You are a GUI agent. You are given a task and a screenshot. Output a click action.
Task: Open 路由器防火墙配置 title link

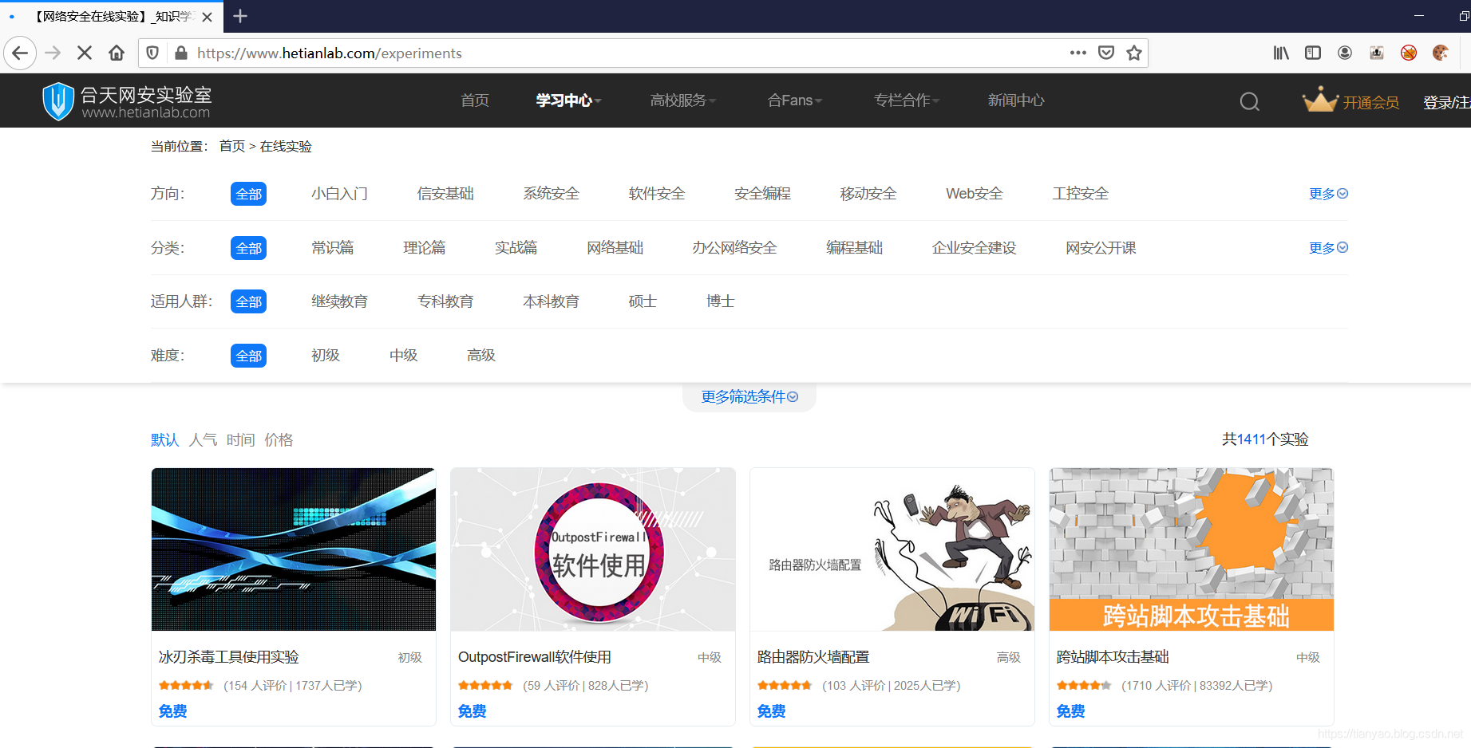click(813, 657)
